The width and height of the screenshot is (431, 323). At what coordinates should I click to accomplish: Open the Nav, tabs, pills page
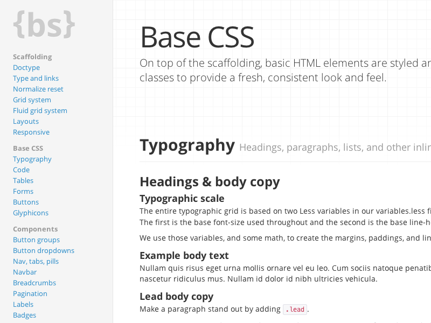coord(36,261)
